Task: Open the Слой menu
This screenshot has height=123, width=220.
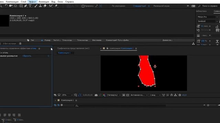Action: 23,2
